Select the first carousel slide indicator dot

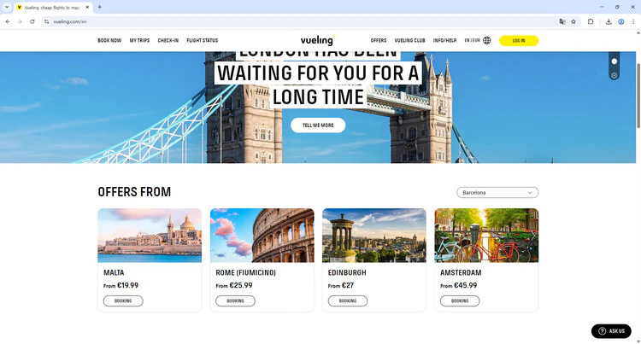(x=614, y=61)
